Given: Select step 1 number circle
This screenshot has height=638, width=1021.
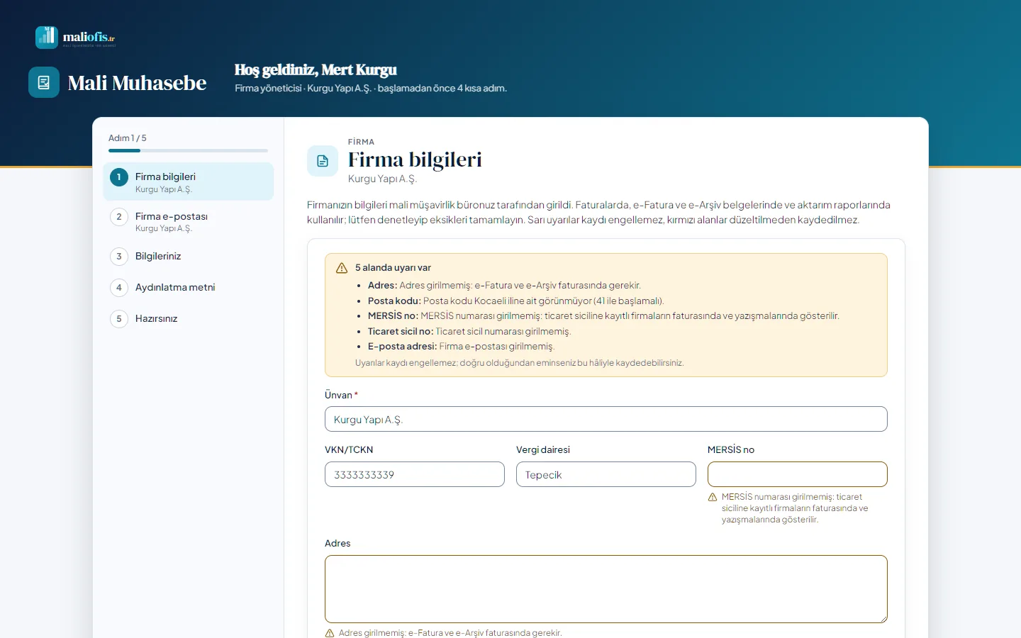Looking at the screenshot, I should pyautogui.click(x=119, y=177).
